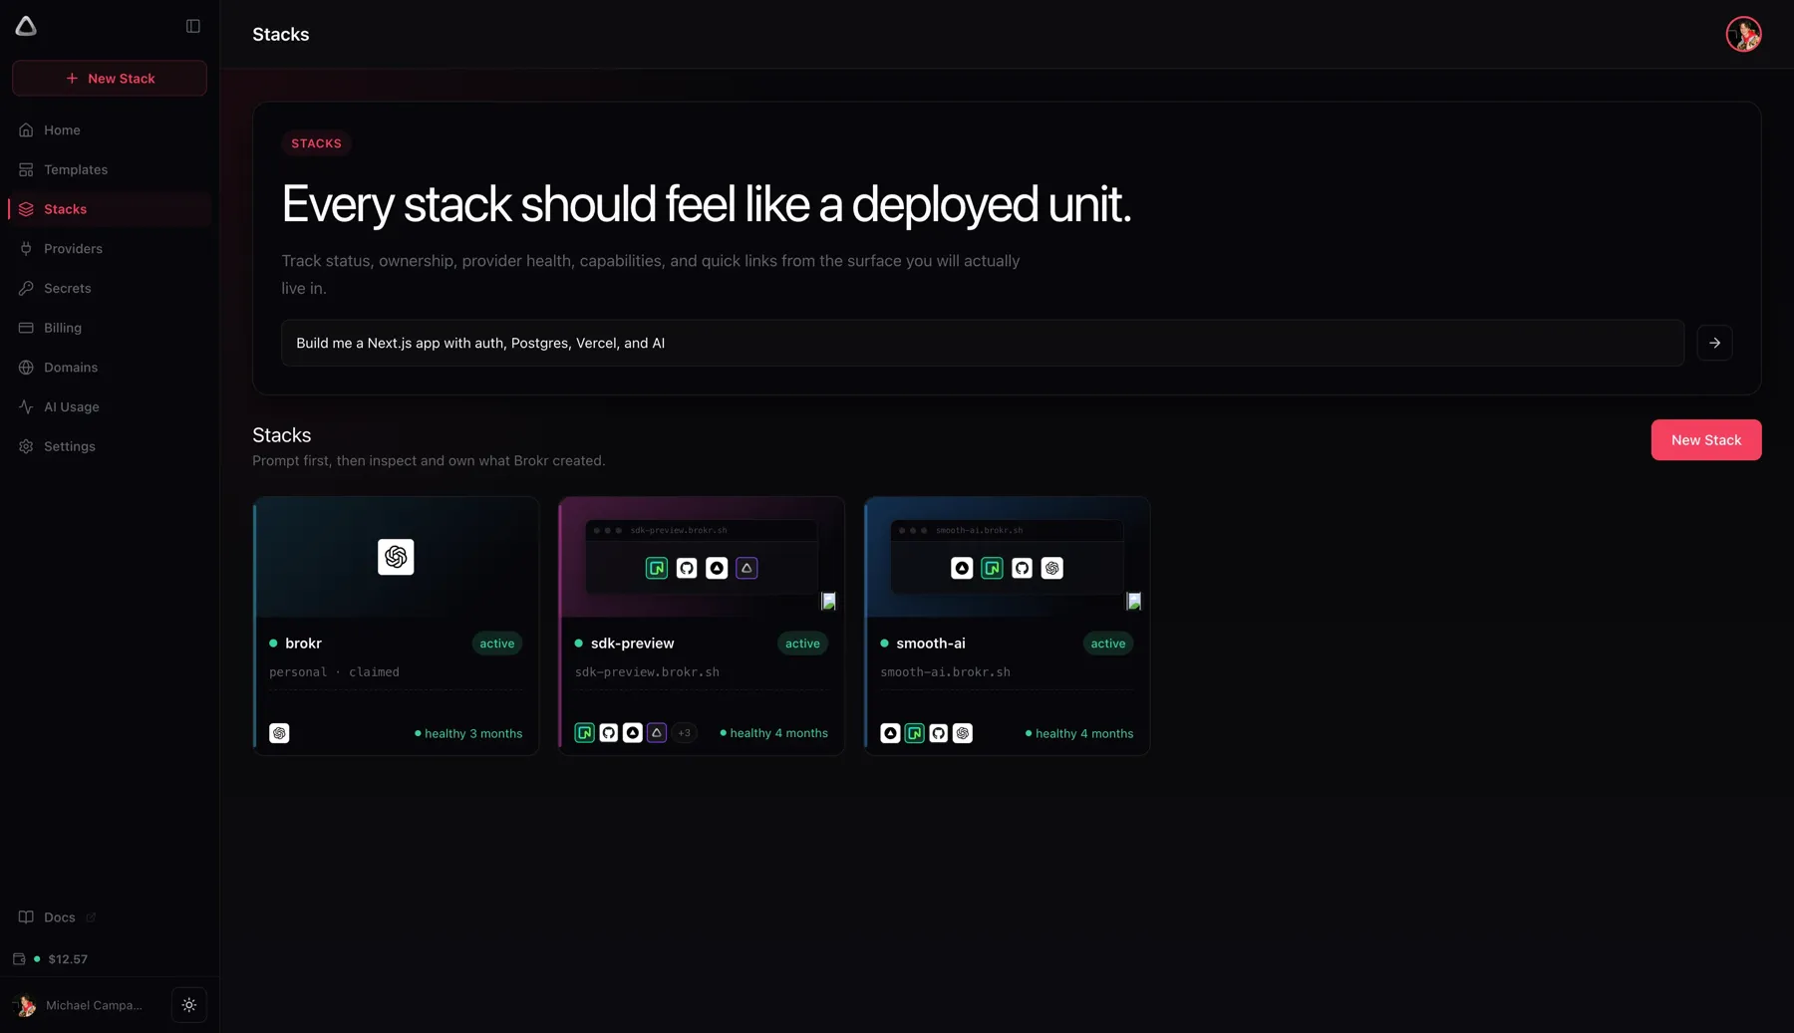Open the Billing page

tap(110, 328)
